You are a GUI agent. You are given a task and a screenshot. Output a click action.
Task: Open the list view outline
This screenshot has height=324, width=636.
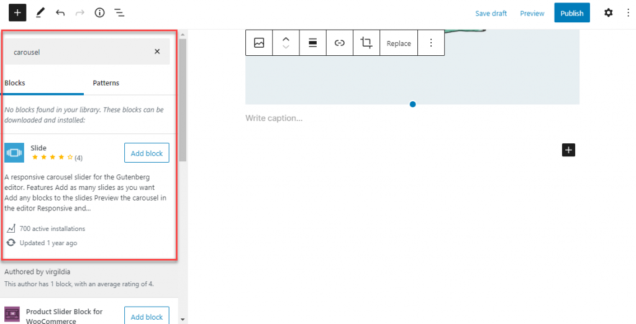tap(119, 13)
